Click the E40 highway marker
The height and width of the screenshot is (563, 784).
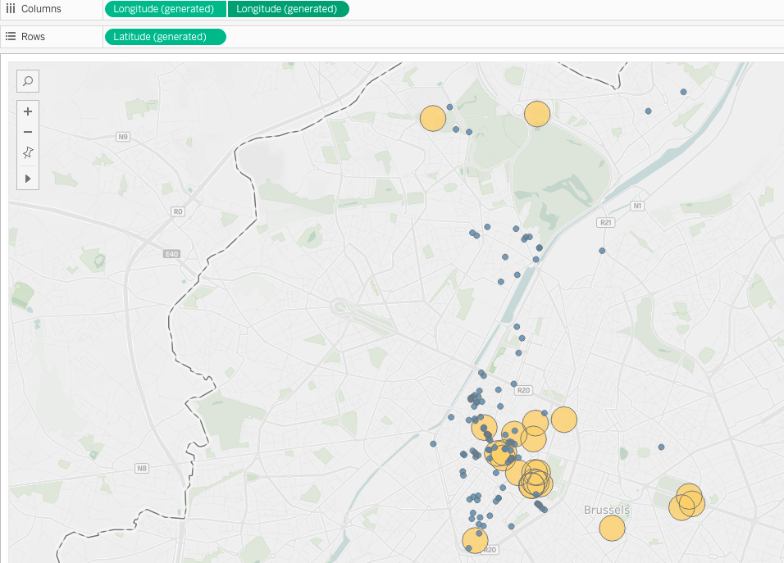[x=171, y=255]
